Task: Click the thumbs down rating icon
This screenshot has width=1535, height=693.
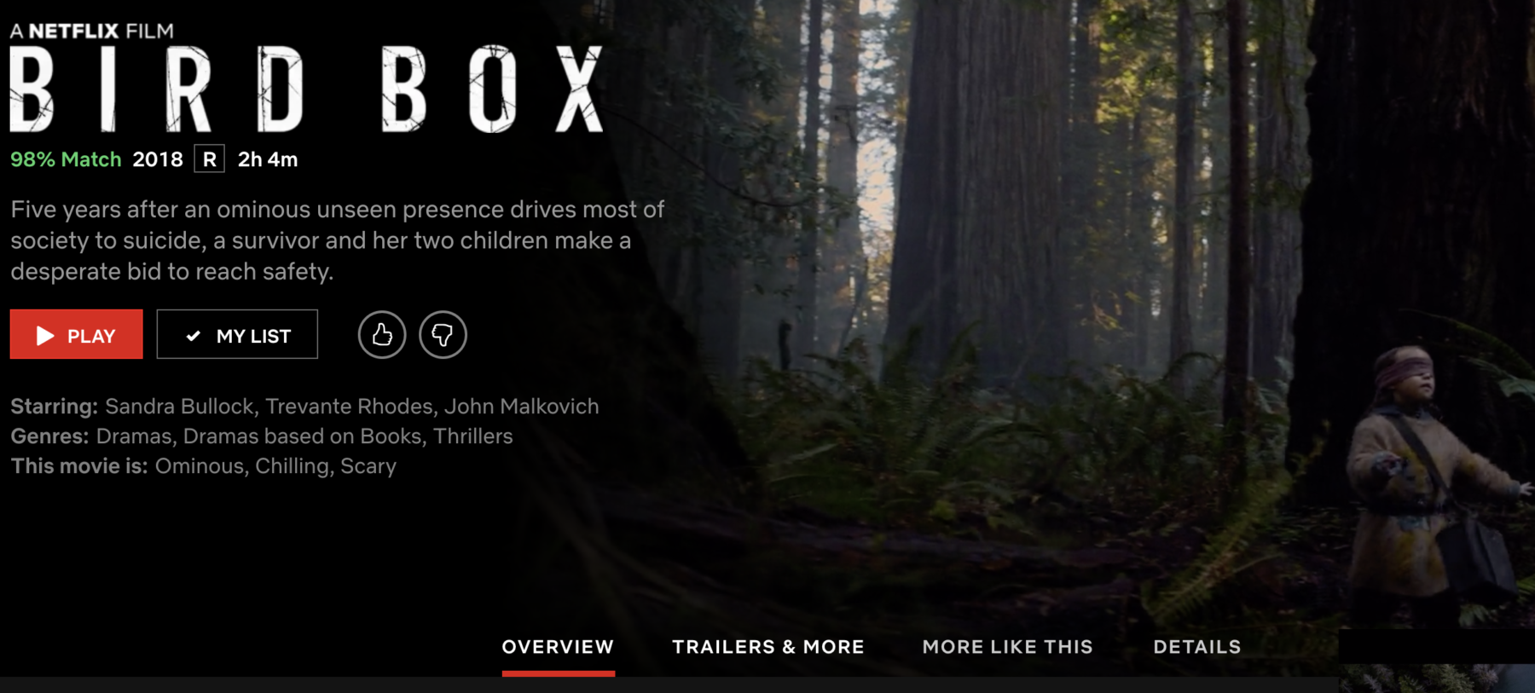Action: click(x=443, y=334)
